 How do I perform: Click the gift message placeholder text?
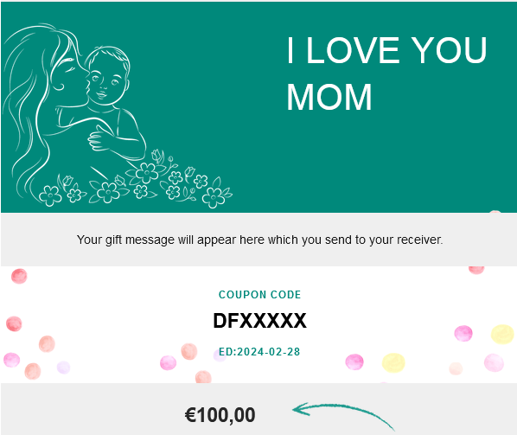(260, 240)
